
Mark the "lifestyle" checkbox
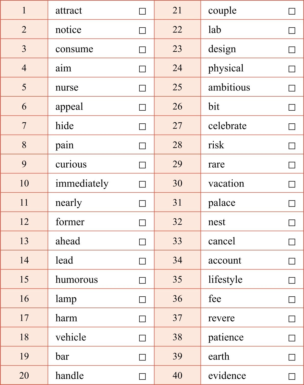(292, 280)
